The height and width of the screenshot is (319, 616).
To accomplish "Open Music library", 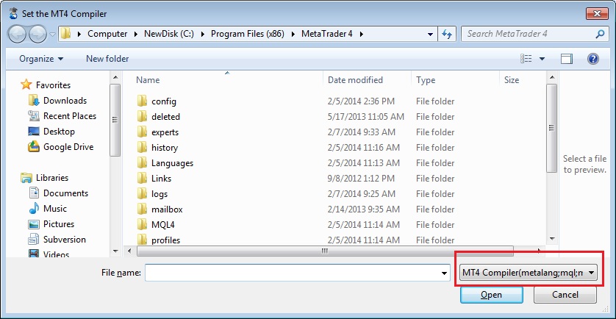I will [x=55, y=209].
